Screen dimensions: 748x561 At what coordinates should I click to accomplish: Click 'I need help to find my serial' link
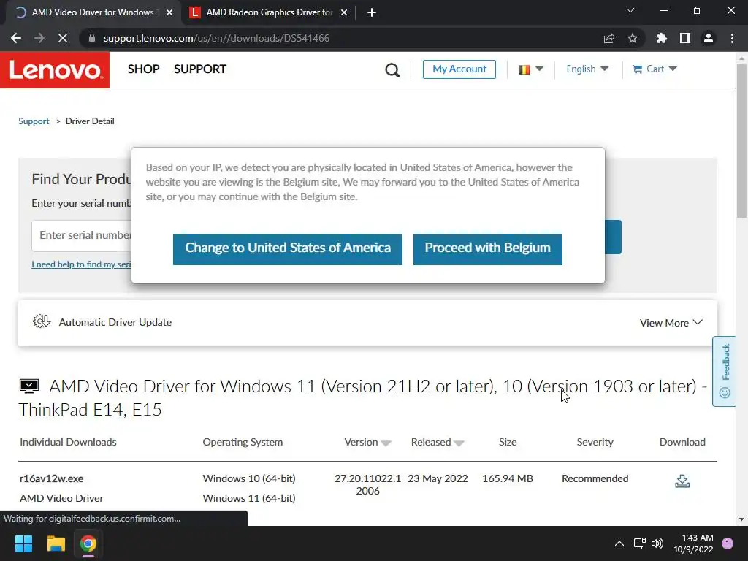click(82, 264)
